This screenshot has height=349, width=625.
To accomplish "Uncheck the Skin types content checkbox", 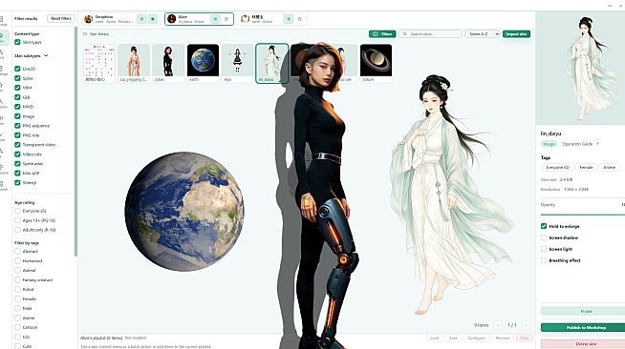I will [x=17, y=42].
